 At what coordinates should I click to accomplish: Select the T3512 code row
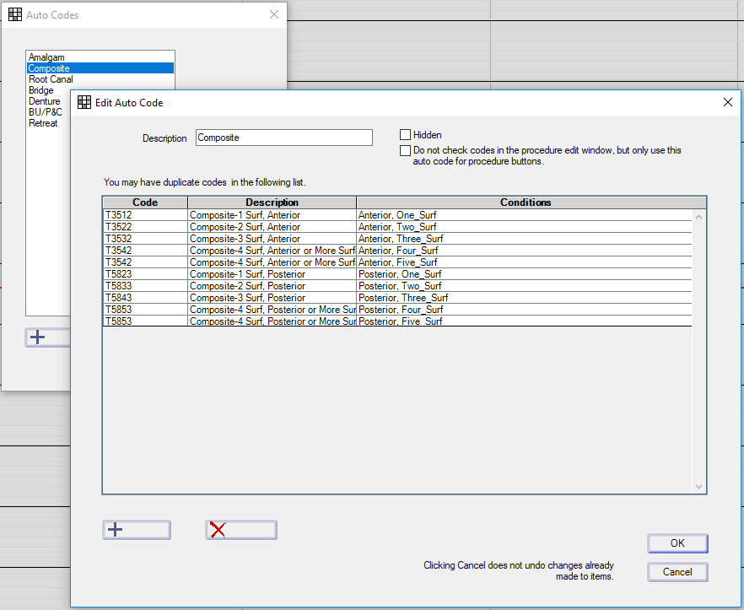pyautogui.click(x=397, y=215)
